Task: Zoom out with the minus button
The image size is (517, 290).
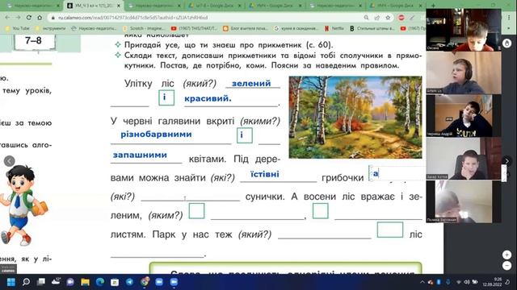Action: [506, 265]
